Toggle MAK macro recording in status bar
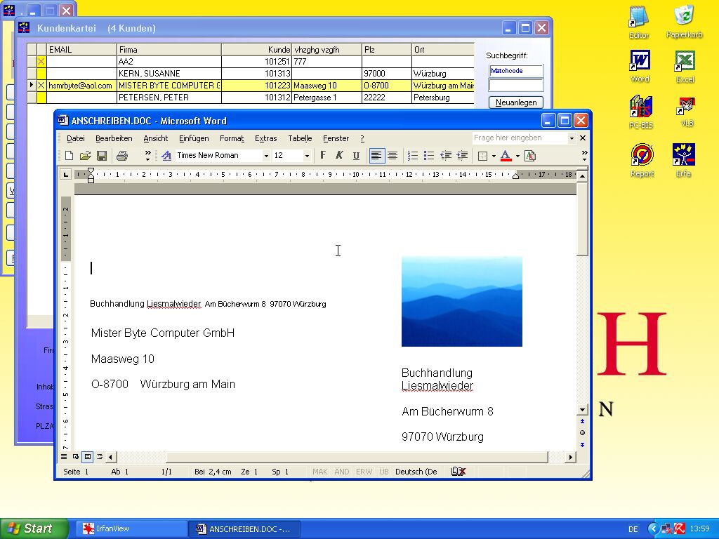 pyautogui.click(x=319, y=472)
